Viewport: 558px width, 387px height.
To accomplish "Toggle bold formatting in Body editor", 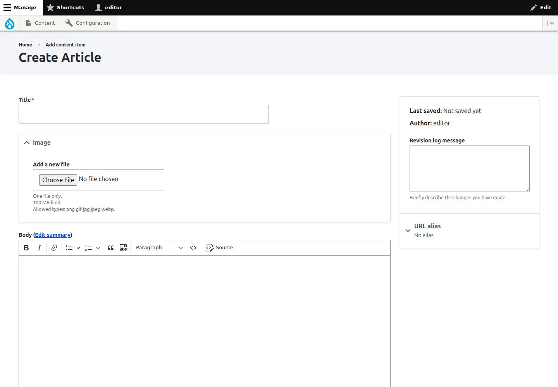I will click(26, 248).
